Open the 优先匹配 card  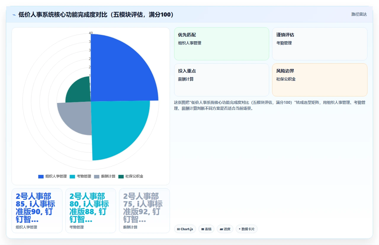click(221, 44)
